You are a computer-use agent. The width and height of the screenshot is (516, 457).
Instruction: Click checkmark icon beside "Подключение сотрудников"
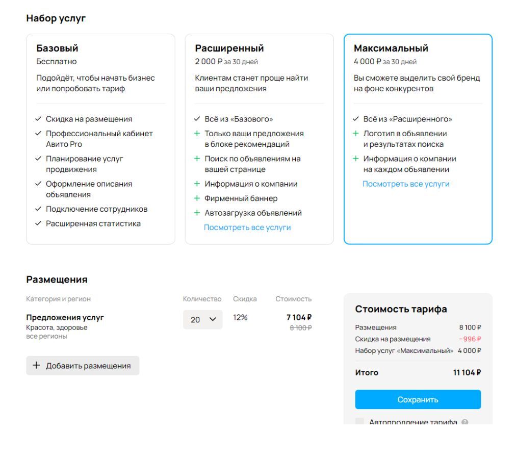click(x=38, y=209)
